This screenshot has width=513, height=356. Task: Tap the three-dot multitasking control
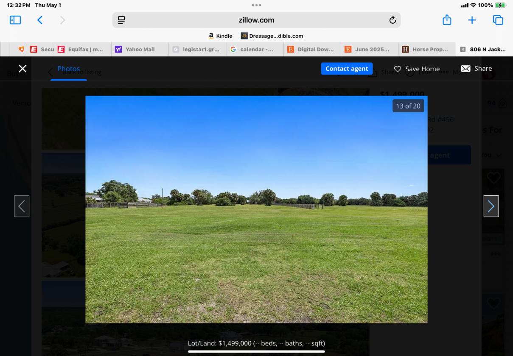256,5
